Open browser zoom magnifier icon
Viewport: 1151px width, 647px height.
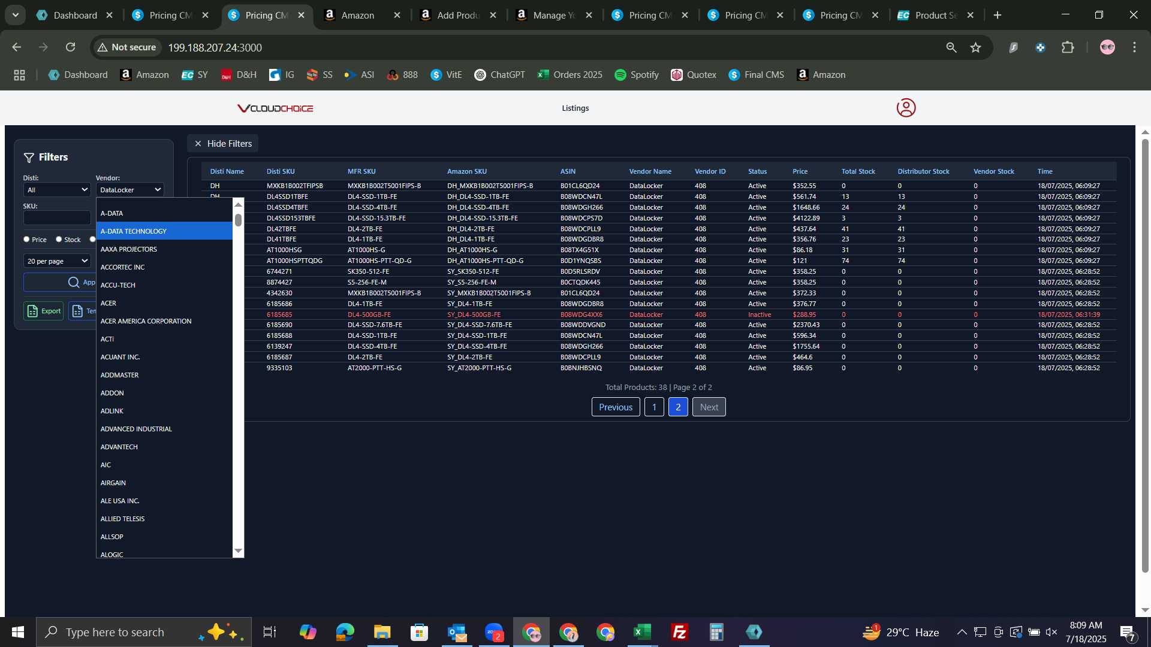(951, 47)
